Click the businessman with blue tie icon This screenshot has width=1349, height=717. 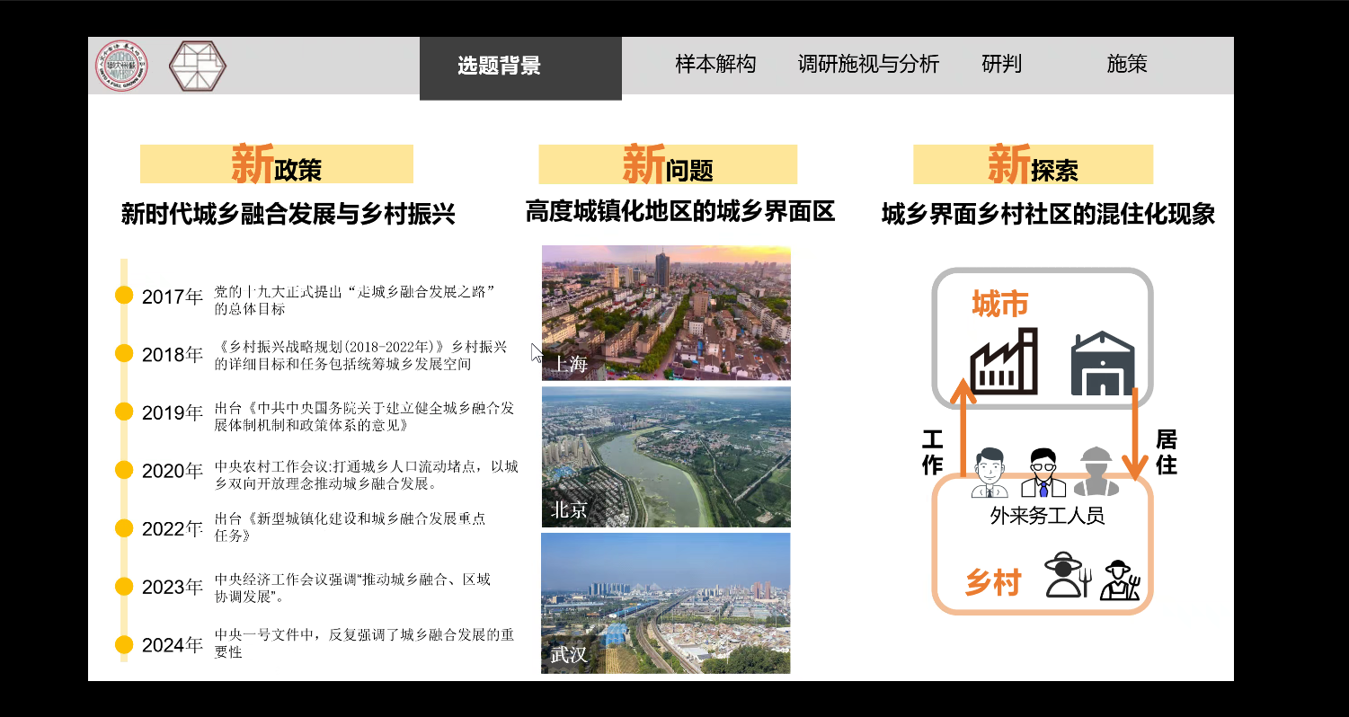click(x=1043, y=473)
